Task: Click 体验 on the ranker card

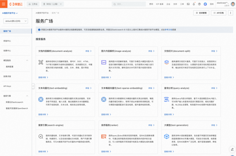Action: [151, 125]
